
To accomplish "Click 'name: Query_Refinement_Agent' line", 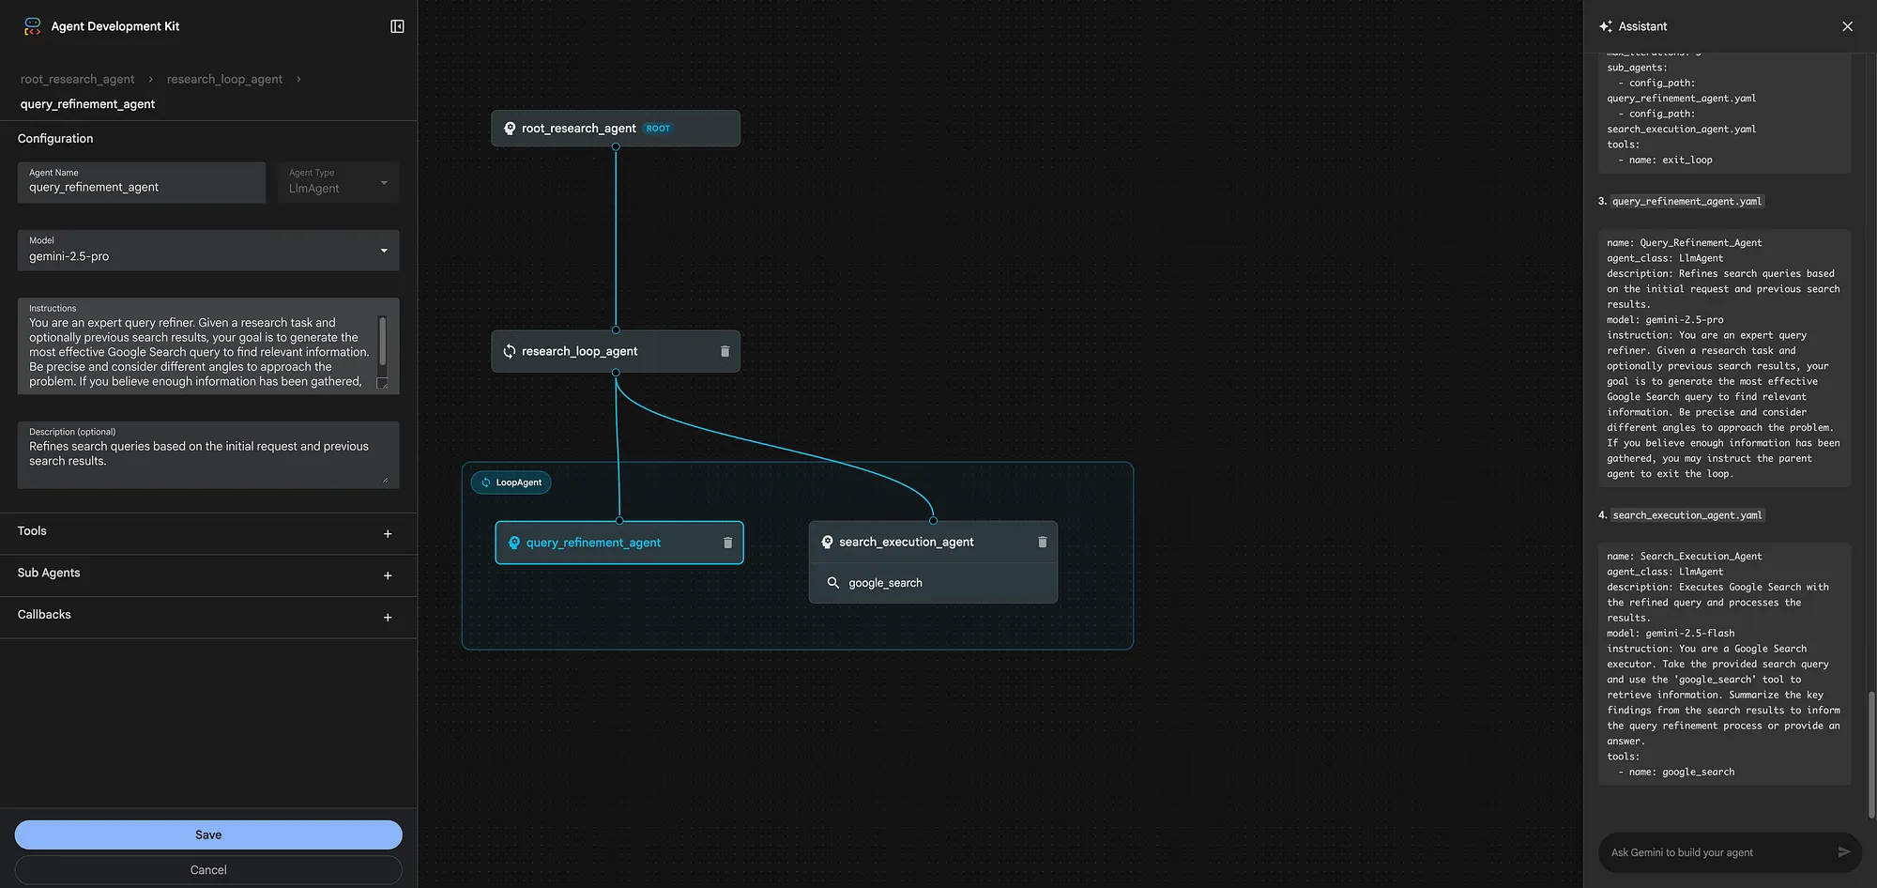I will [1685, 243].
